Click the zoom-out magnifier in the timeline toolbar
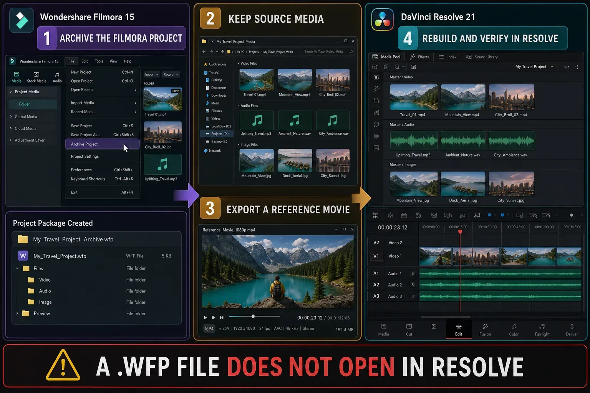 pos(533,215)
